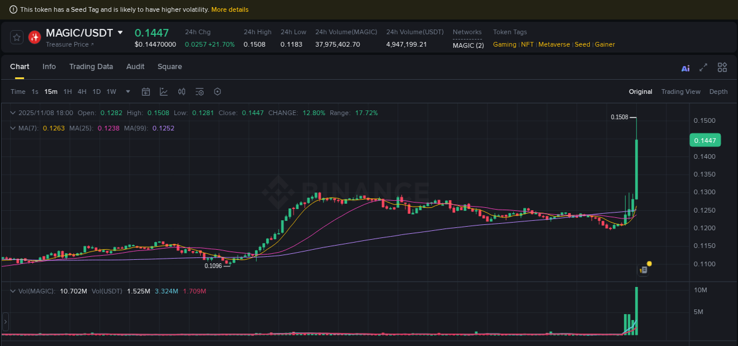
Task: Toggle the favorite star for MAGIC/USDT
Action: pyautogui.click(x=17, y=37)
